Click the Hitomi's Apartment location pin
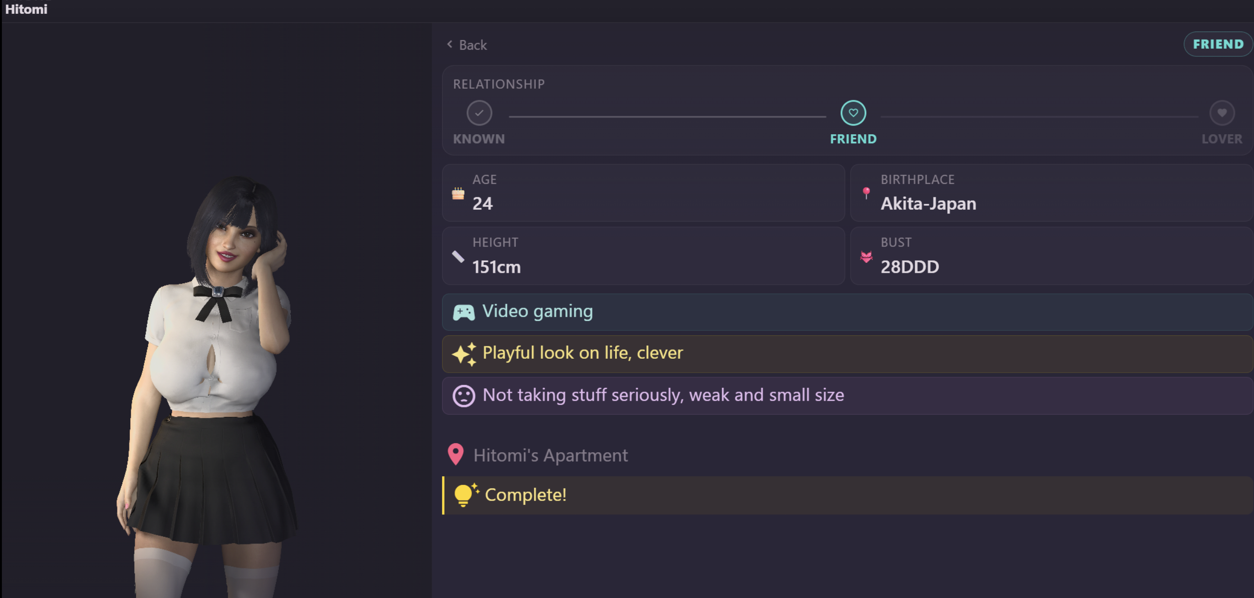Viewport: 1254px width, 598px height. pos(456,454)
